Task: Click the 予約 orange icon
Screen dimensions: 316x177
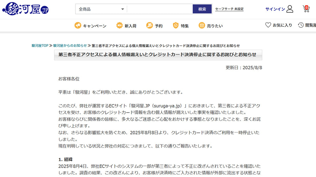Action: point(150,26)
